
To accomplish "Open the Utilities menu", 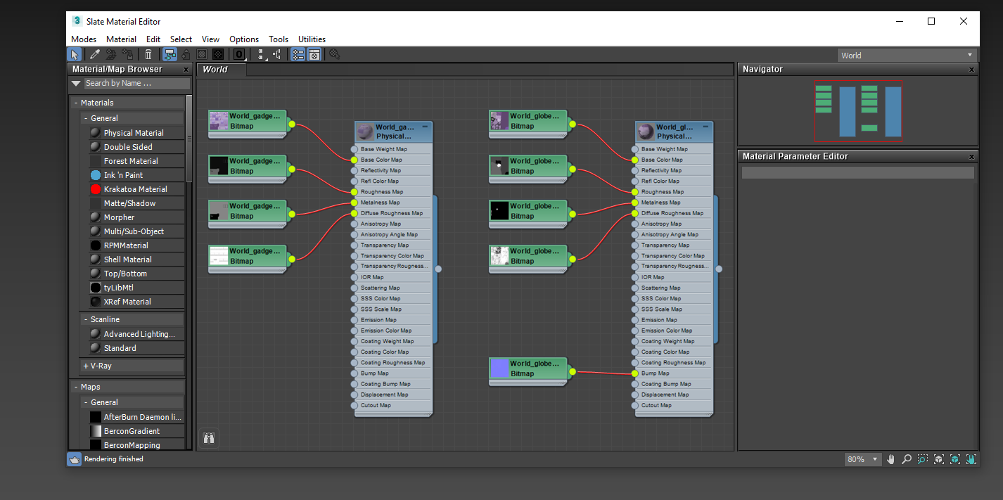I will 312,39.
